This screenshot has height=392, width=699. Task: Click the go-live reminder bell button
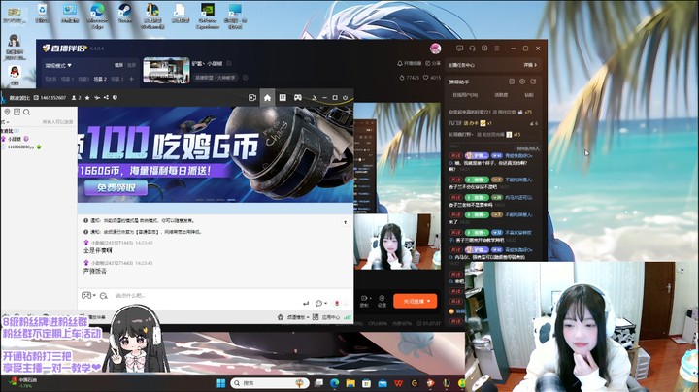point(410,64)
